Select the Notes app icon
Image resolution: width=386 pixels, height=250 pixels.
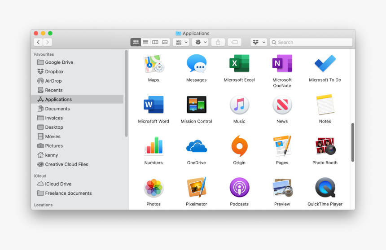pos(325,105)
